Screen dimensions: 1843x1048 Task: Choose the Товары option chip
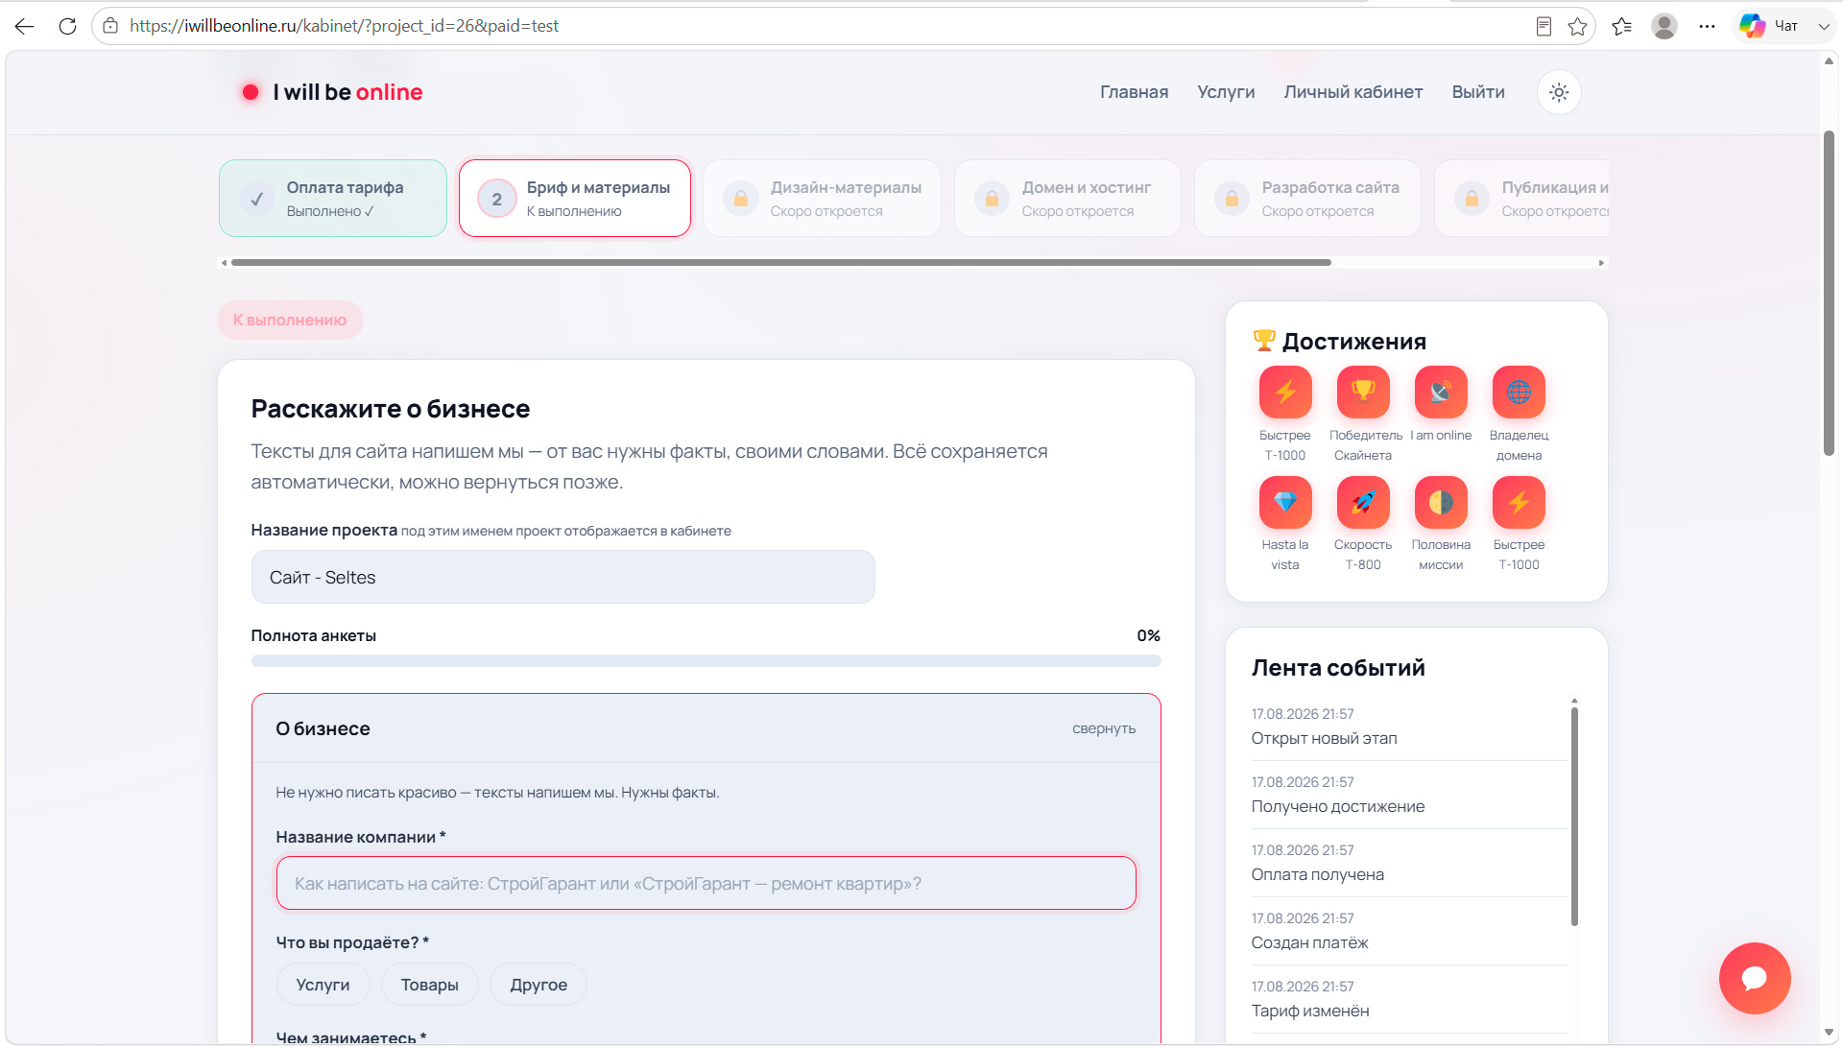[429, 985]
